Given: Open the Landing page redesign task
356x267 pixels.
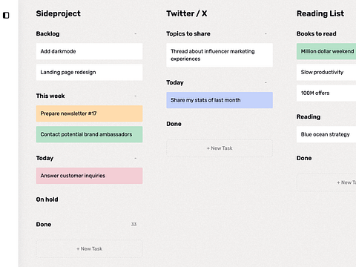Looking at the screenshot, I should click(x=89, y=72).
